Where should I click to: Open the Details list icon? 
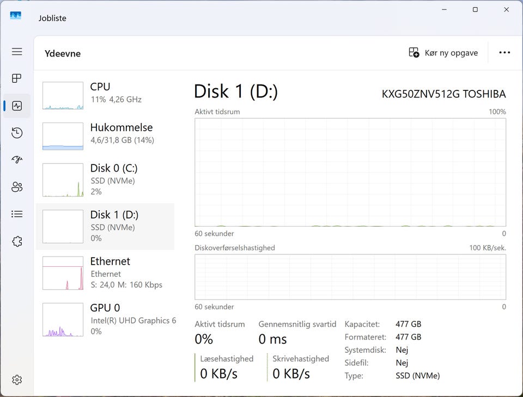[x=17, y=214]
